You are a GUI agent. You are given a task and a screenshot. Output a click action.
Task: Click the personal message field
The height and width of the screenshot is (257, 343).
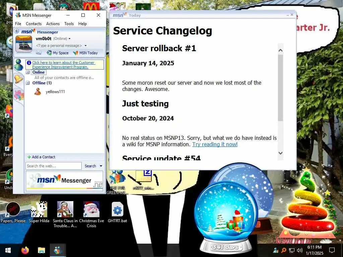[x=59, y=46]
